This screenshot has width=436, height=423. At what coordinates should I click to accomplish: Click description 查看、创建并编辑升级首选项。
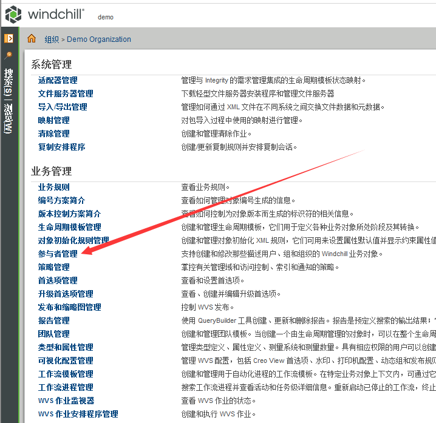231,294
